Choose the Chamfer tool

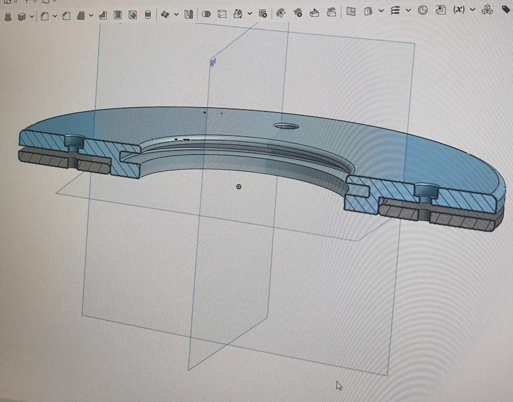[x=66, y=16]
